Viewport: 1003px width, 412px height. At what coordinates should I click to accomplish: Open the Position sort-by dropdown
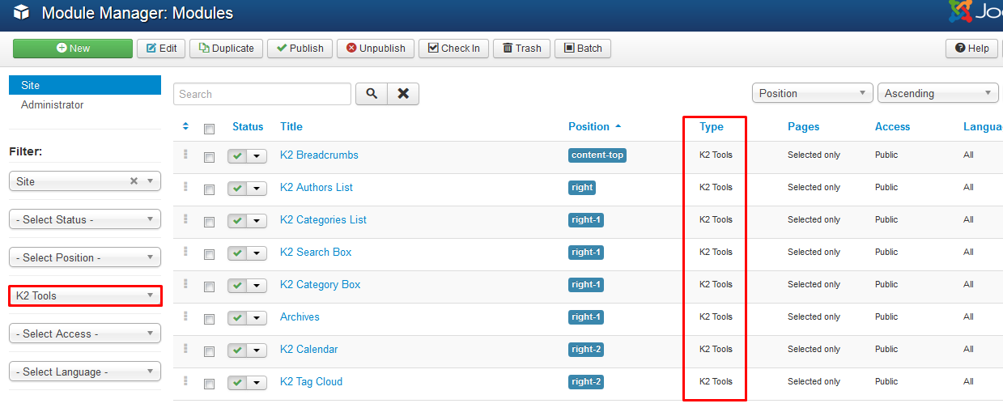(x=813, y=93)
